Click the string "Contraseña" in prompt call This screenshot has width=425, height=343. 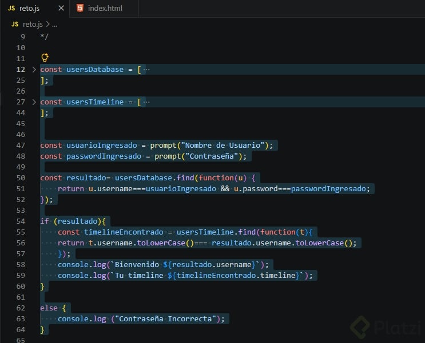click(x=212, y=156)
